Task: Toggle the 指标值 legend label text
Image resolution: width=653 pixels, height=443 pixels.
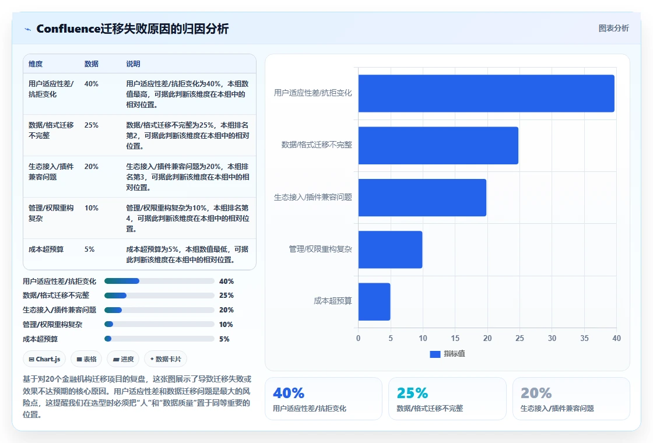Action: tap(454, 353)
